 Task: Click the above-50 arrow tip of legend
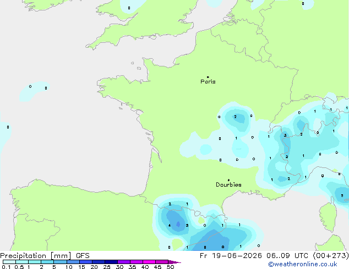[174, 262]
